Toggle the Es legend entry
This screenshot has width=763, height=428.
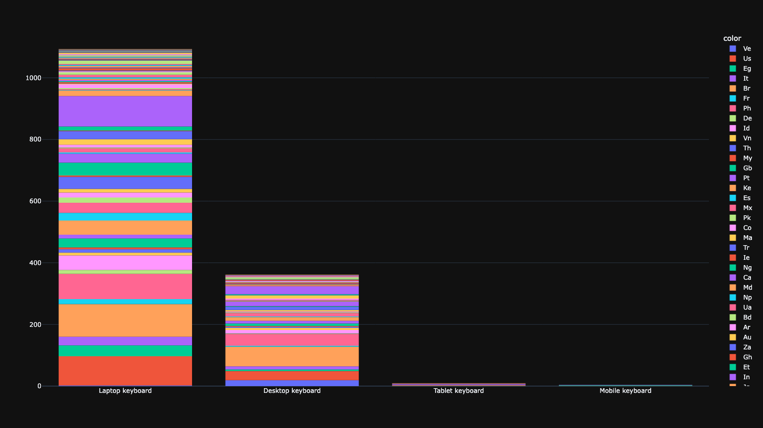click(x=740, y=198)
